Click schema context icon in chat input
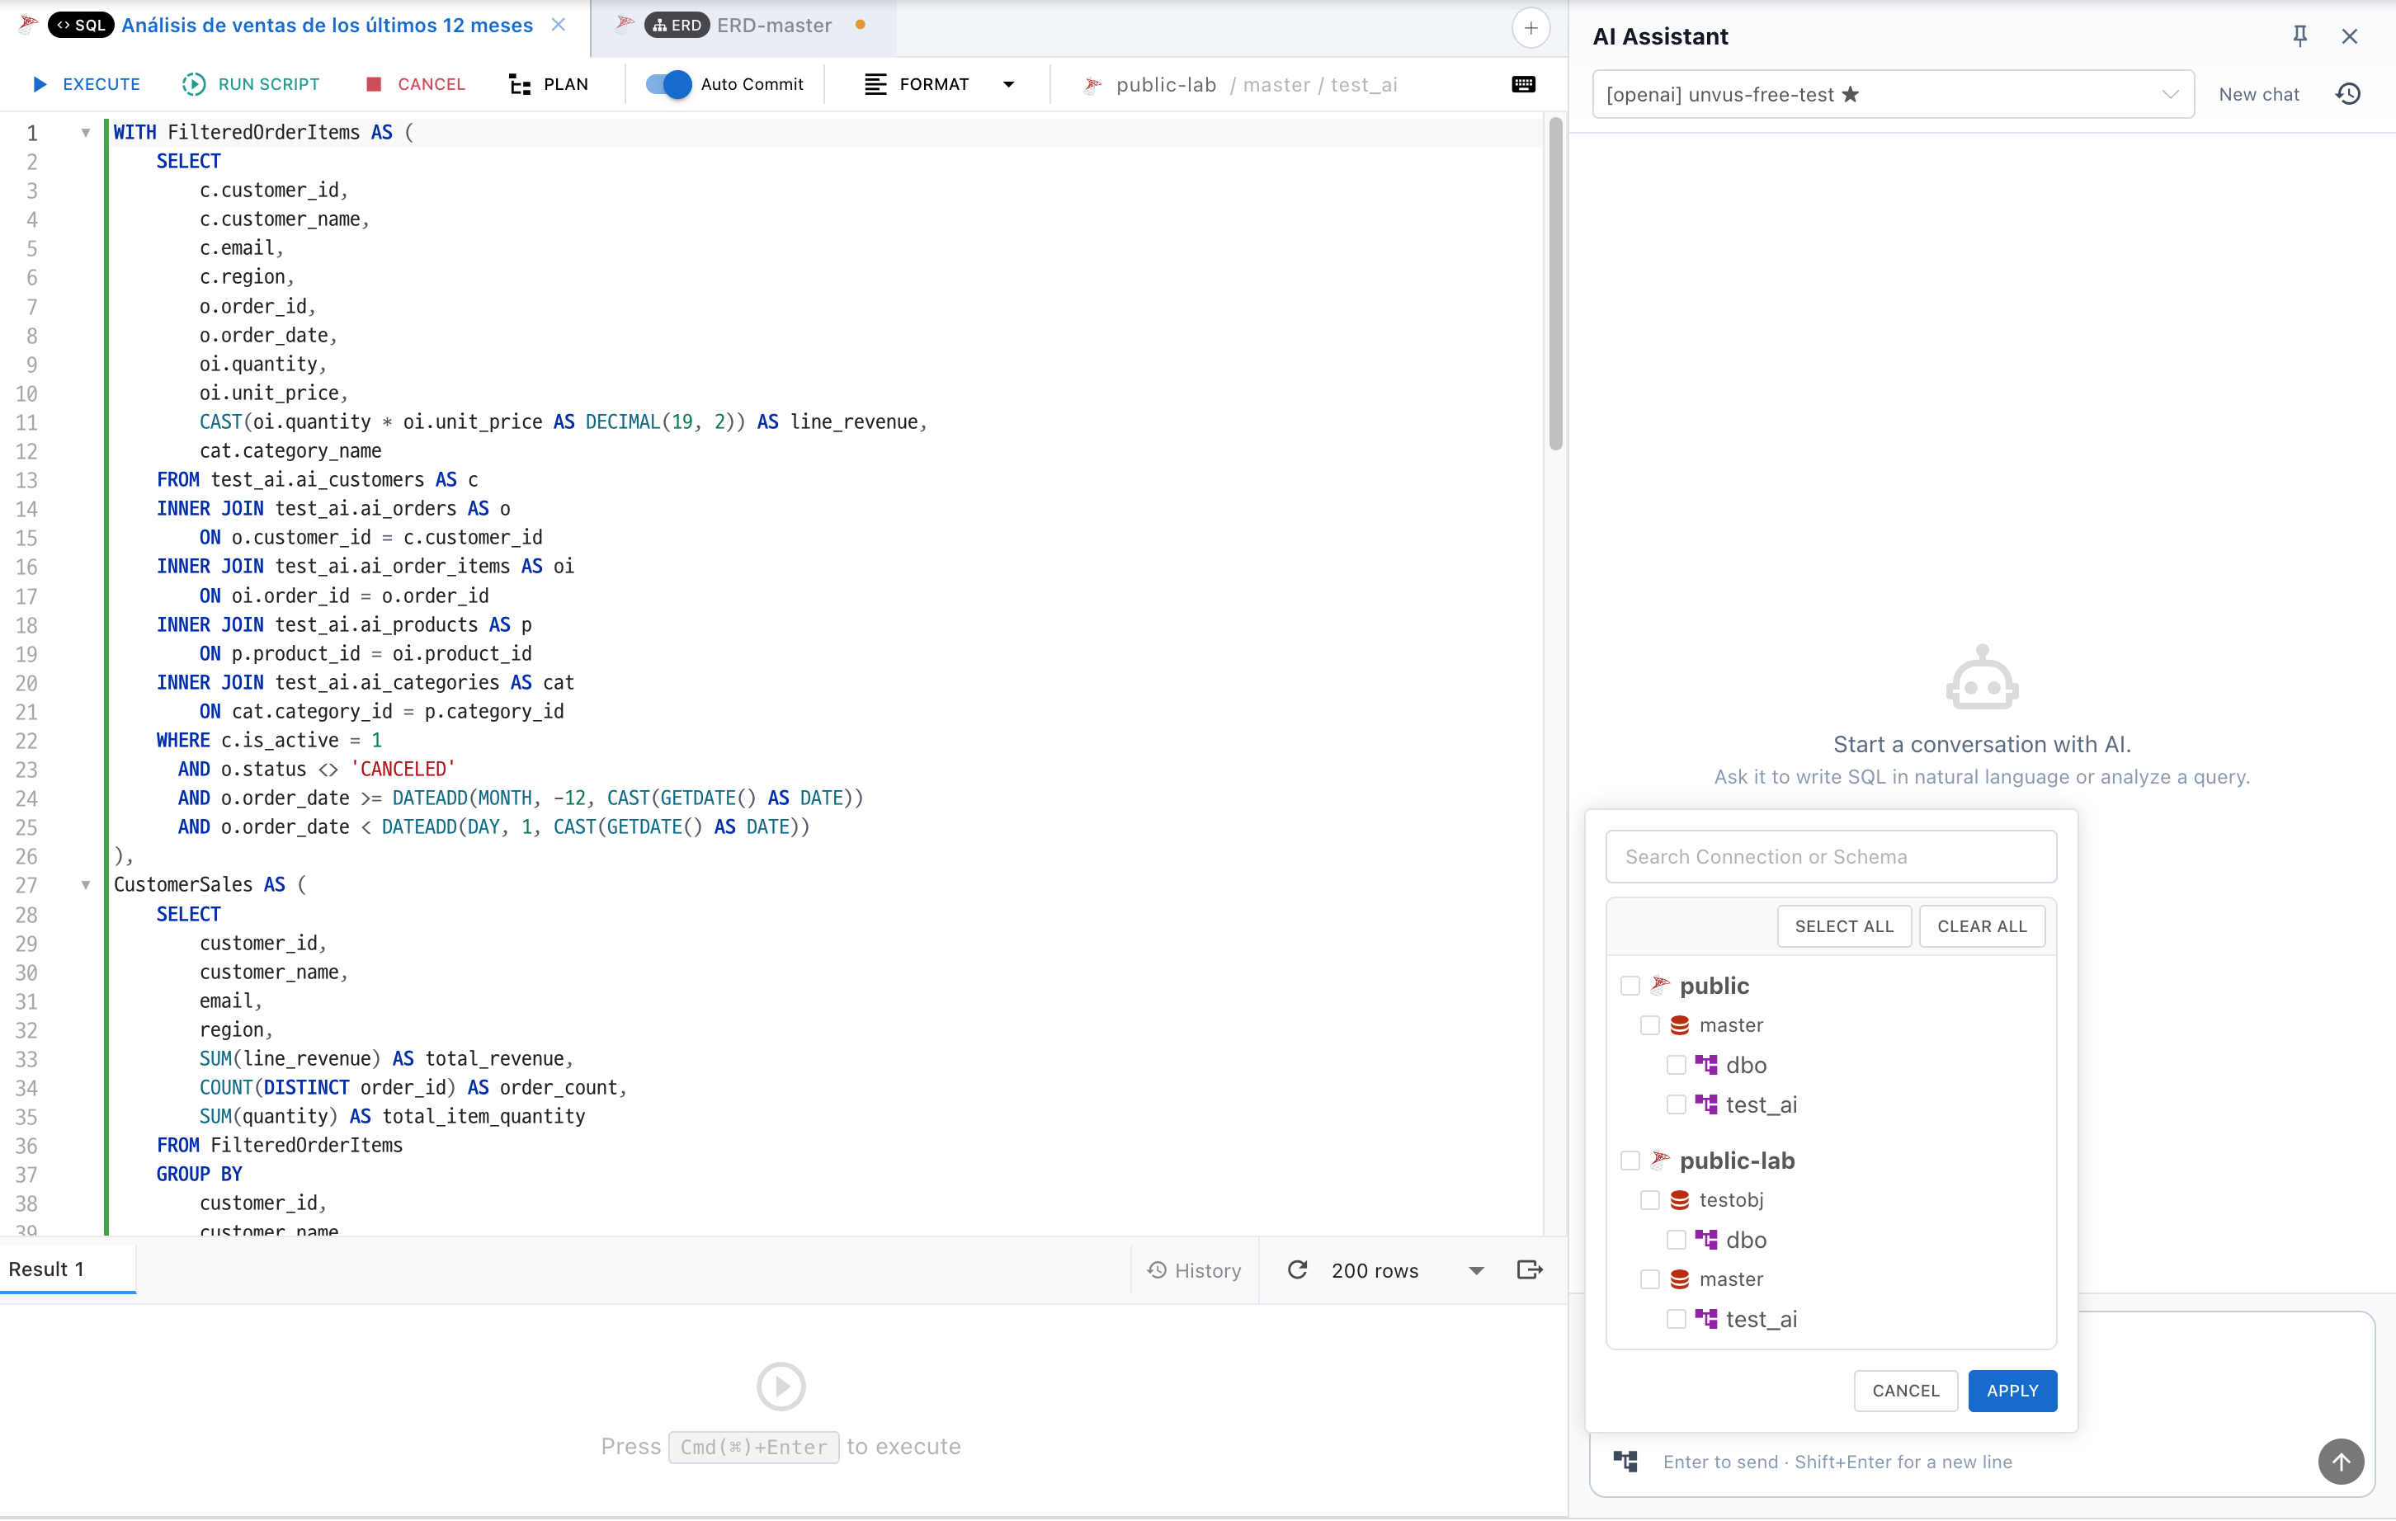The image size is (2396, 1521). (1626, 1462)
